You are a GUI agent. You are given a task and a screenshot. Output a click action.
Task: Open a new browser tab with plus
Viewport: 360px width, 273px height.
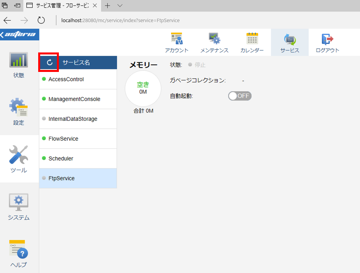[x=107, y=6]
